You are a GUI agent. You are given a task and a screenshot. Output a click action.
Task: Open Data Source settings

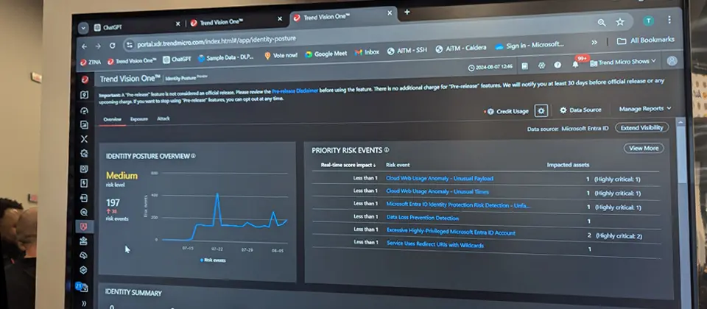tap(580, 110)
